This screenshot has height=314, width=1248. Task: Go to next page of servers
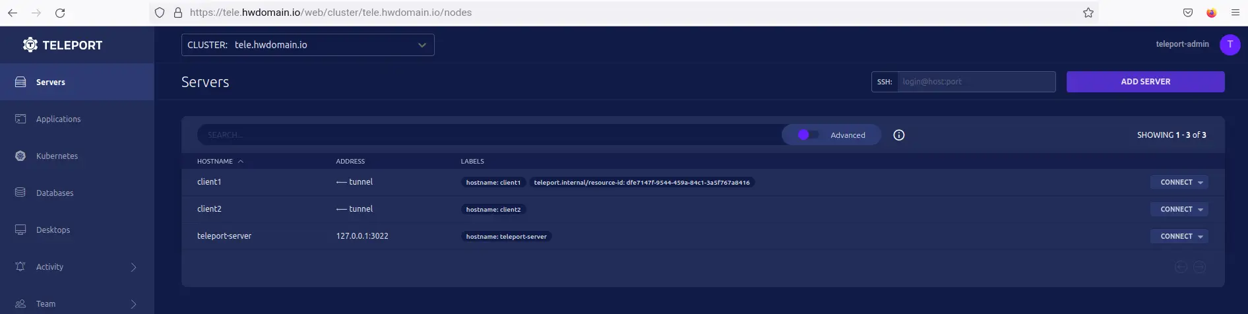(1200, 267)
